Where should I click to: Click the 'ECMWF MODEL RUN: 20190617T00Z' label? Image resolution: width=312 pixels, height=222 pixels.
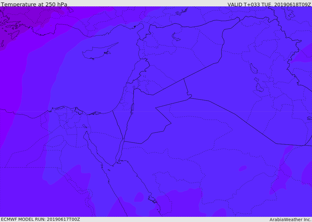coord(41,219)
